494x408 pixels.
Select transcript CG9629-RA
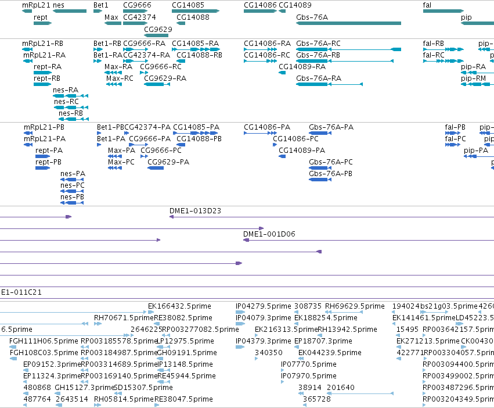(165, 78)
